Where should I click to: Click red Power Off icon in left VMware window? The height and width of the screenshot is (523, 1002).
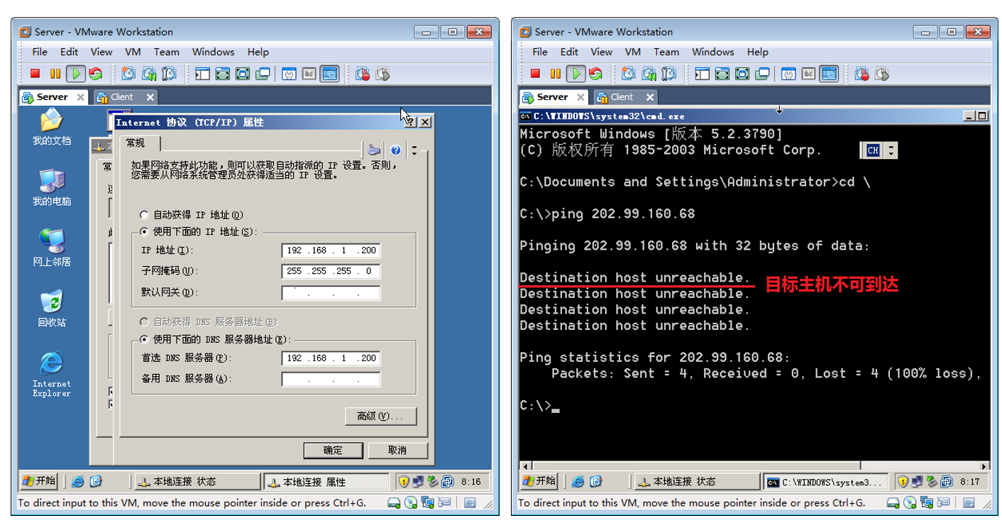pyautogui.click(x=35, y=74)
